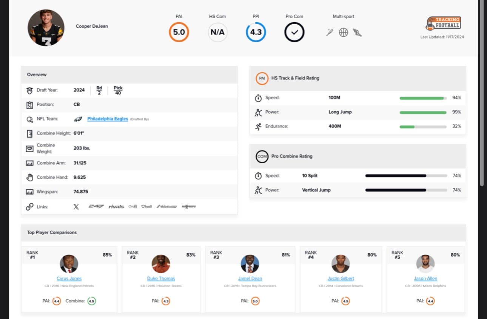
Task: Click Justin Gilbert's PAI 4.5 badge
Action: [x=345, y=301]
